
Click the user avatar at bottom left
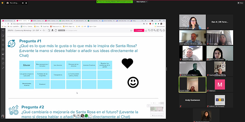[3, 116]
